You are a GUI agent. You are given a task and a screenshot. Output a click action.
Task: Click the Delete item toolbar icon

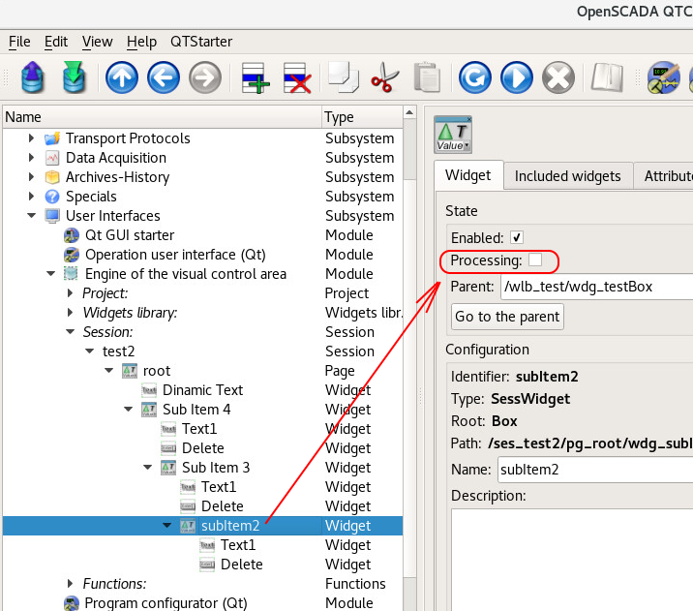296,77
